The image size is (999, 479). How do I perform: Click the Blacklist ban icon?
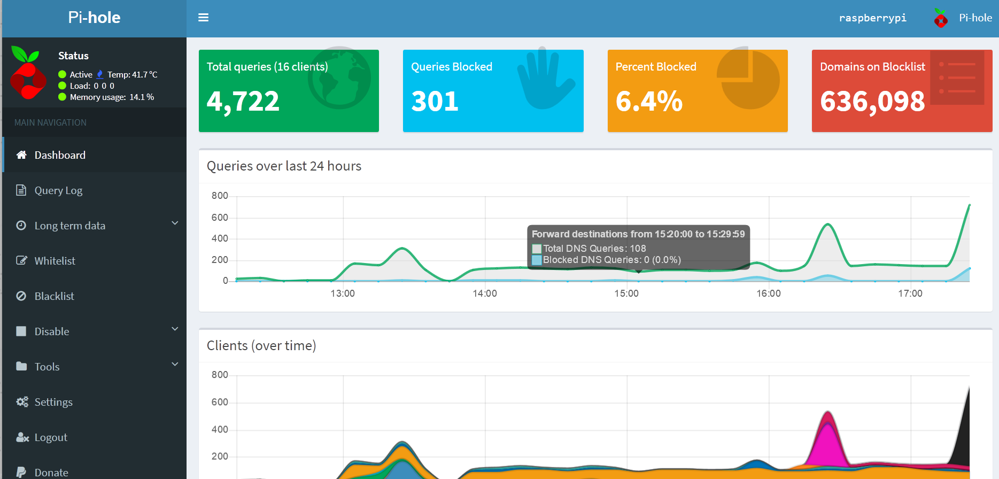(x=21, y=296)
